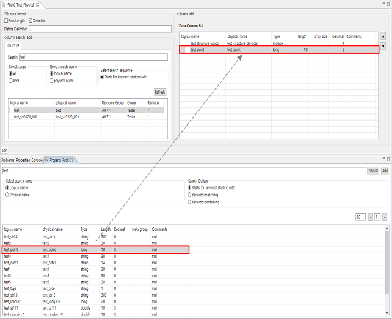
Task: Switch to the Problems tab
Action: 8,160
